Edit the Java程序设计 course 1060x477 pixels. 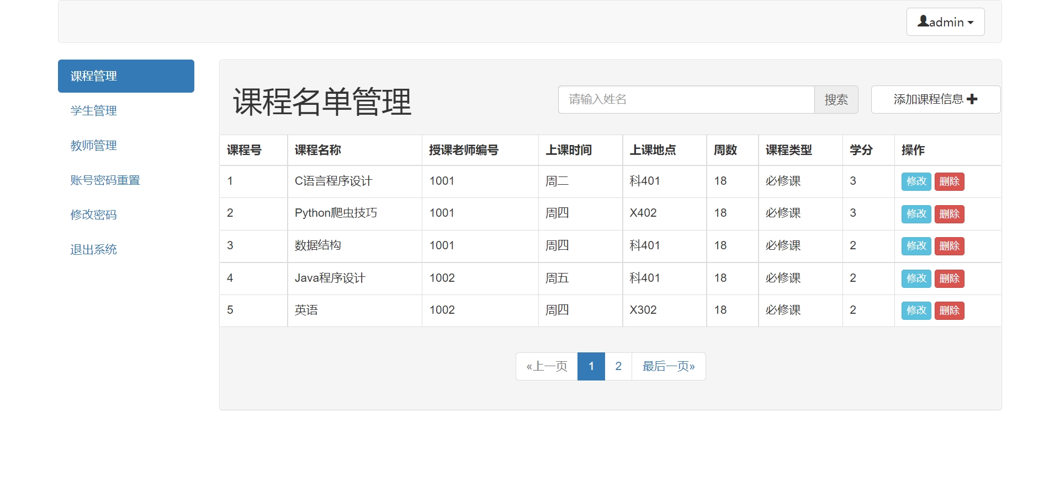[916, 278]
